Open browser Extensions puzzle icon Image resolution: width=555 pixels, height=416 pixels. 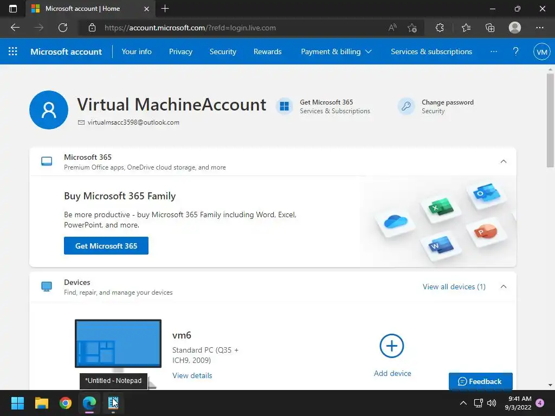click(440, 28)
